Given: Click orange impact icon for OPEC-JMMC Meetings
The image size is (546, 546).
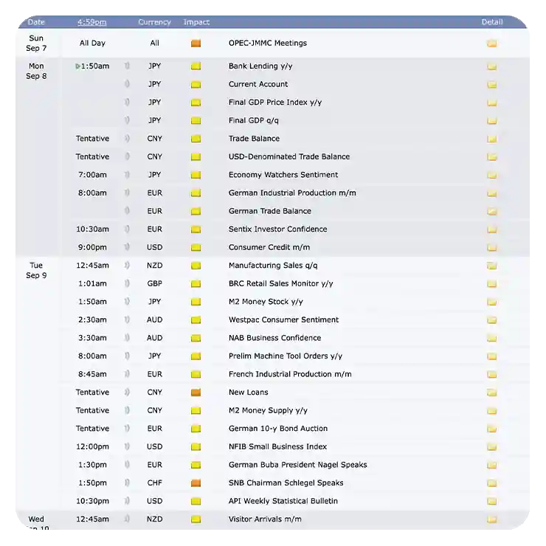Looking at the screenshot, I should pos(196,44).
